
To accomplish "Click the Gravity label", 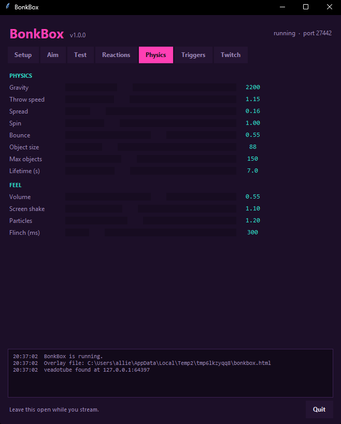I will pyautogui.click(x=19, y=88).
